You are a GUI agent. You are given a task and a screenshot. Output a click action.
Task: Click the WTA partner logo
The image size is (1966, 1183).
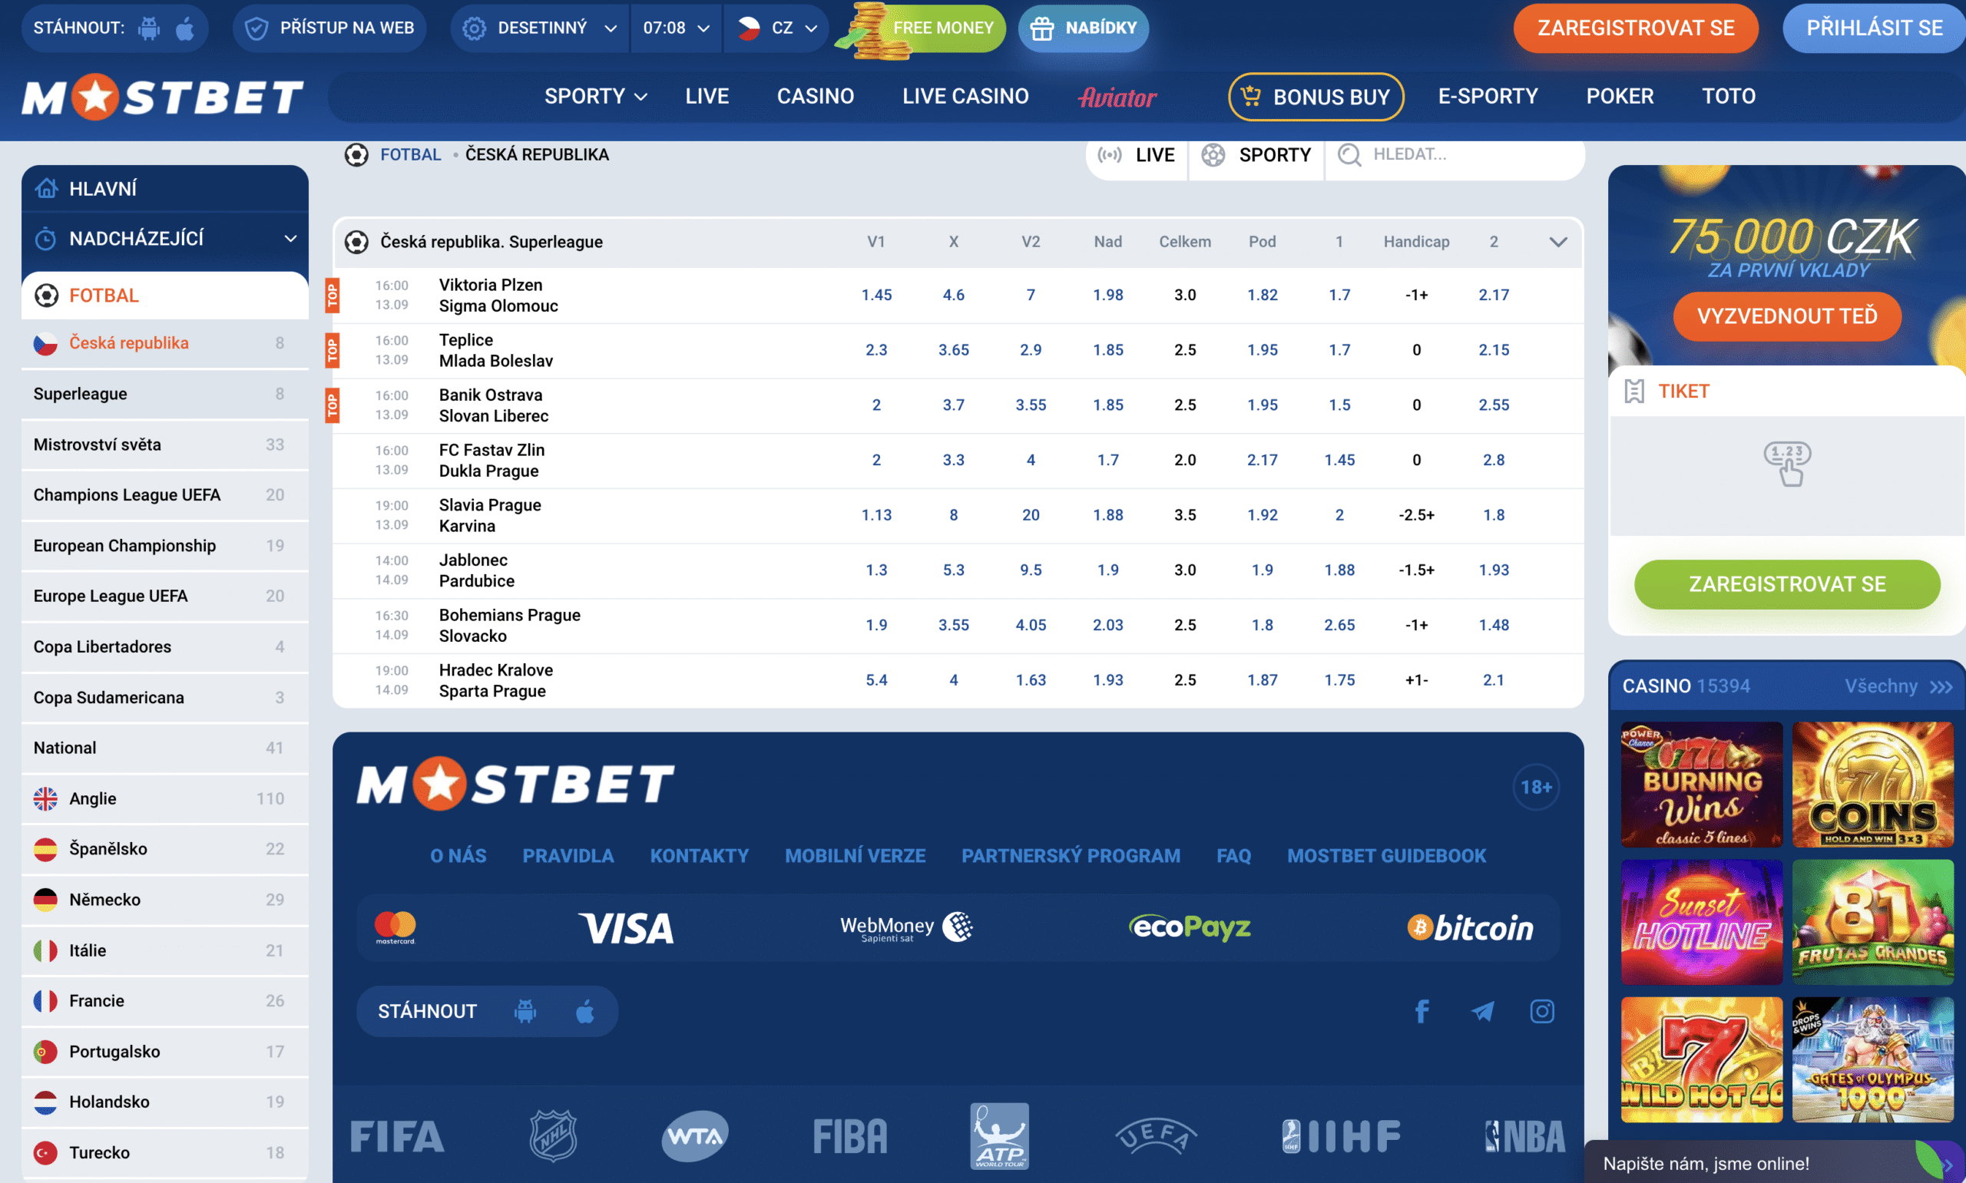[x=695, y=1136]
